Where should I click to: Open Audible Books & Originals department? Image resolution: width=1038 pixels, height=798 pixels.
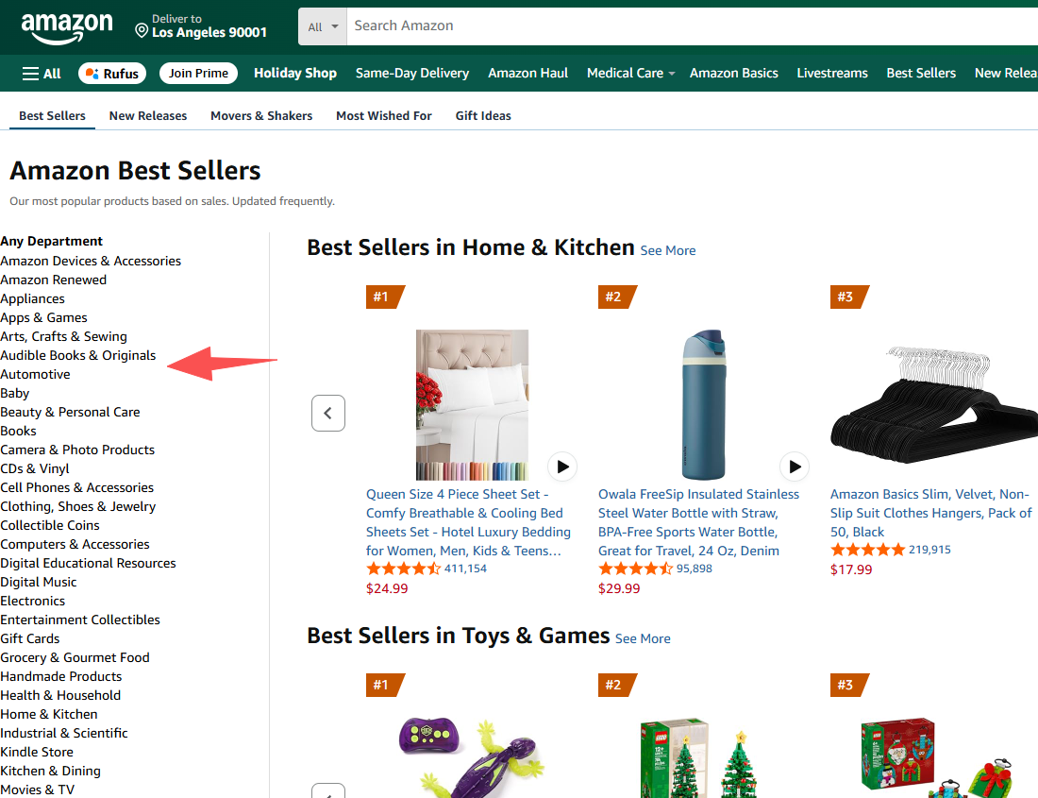tap(78, 356)
